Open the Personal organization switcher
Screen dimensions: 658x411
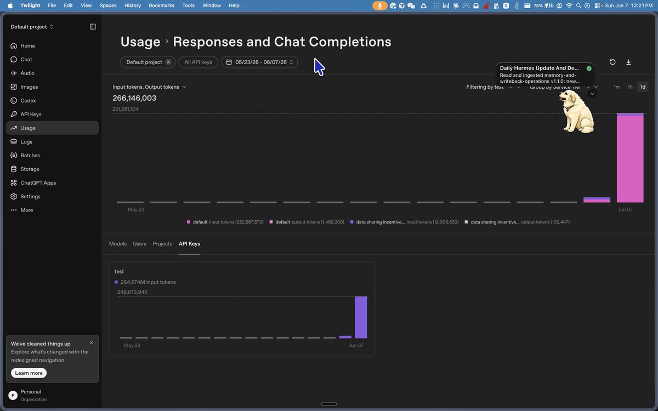click(52, 395)
